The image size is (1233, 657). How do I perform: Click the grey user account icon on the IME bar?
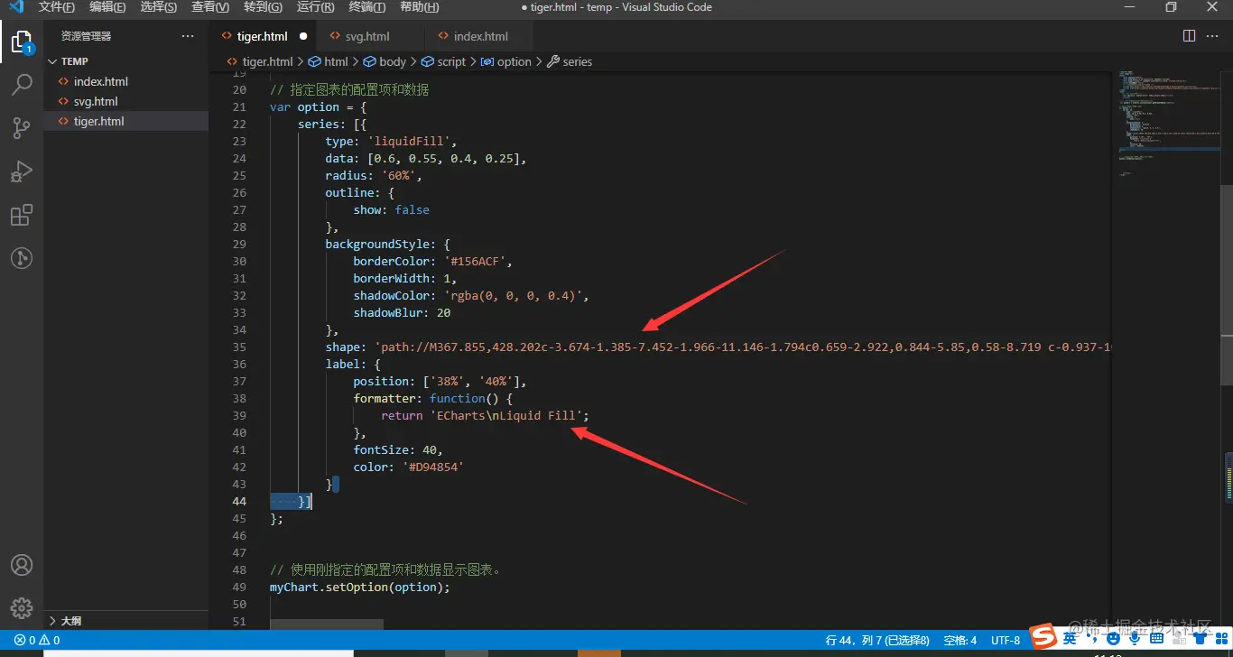click(1177, 639)
